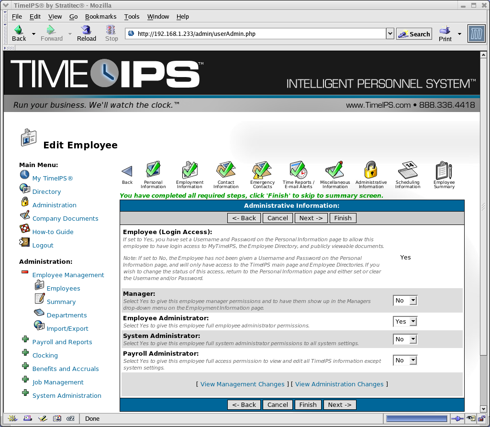Expand the Clocking section
Image resolution: width=490 pixels, height=427 pixels.
[25, 352]
